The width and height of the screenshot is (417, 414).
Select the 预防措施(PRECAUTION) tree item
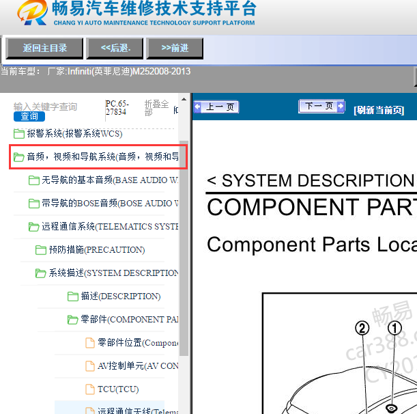[97, 250]
